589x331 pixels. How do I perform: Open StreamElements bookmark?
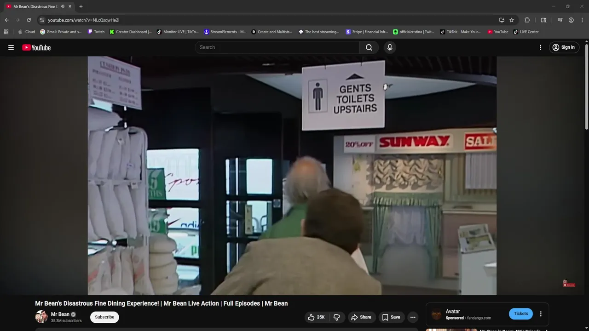(225, 32)
